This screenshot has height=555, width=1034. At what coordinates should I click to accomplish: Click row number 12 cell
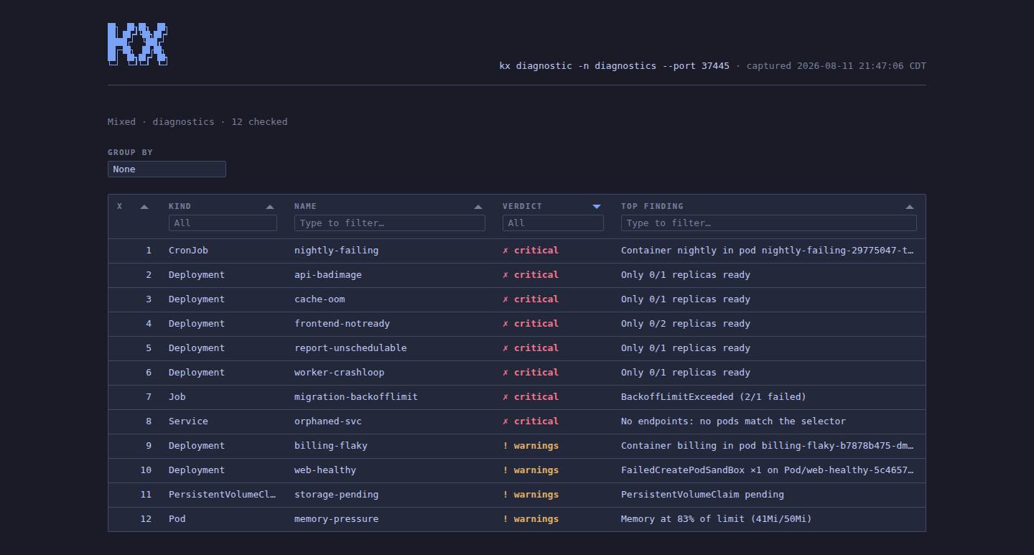(x=146, y=519)
